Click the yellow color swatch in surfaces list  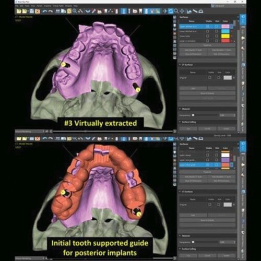(226, 36)
